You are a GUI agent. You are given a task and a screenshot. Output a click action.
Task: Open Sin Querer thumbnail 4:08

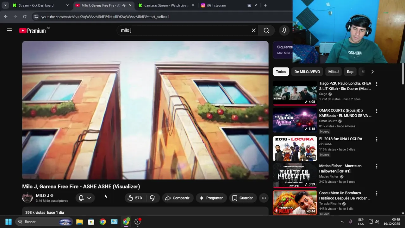(x=295, y=93)
